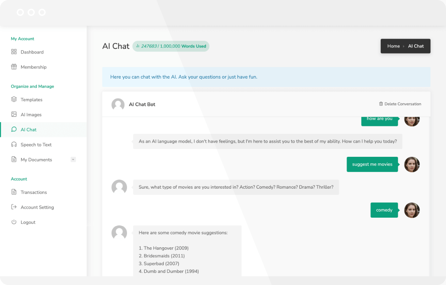Open the Templates section
446x285 pixels.
[x=32, y=100]
